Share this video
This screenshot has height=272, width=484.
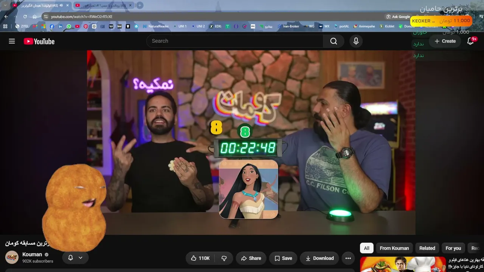tap(251, 258)
